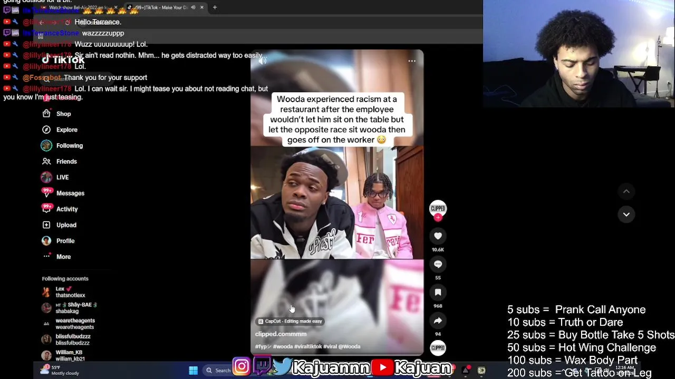Open a new browser tab
The height and width of the screenshot is (379, 675).
click(215, 7)
